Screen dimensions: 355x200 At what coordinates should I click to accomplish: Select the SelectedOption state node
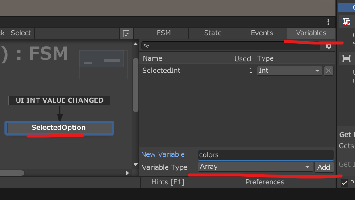click(59, 128)
